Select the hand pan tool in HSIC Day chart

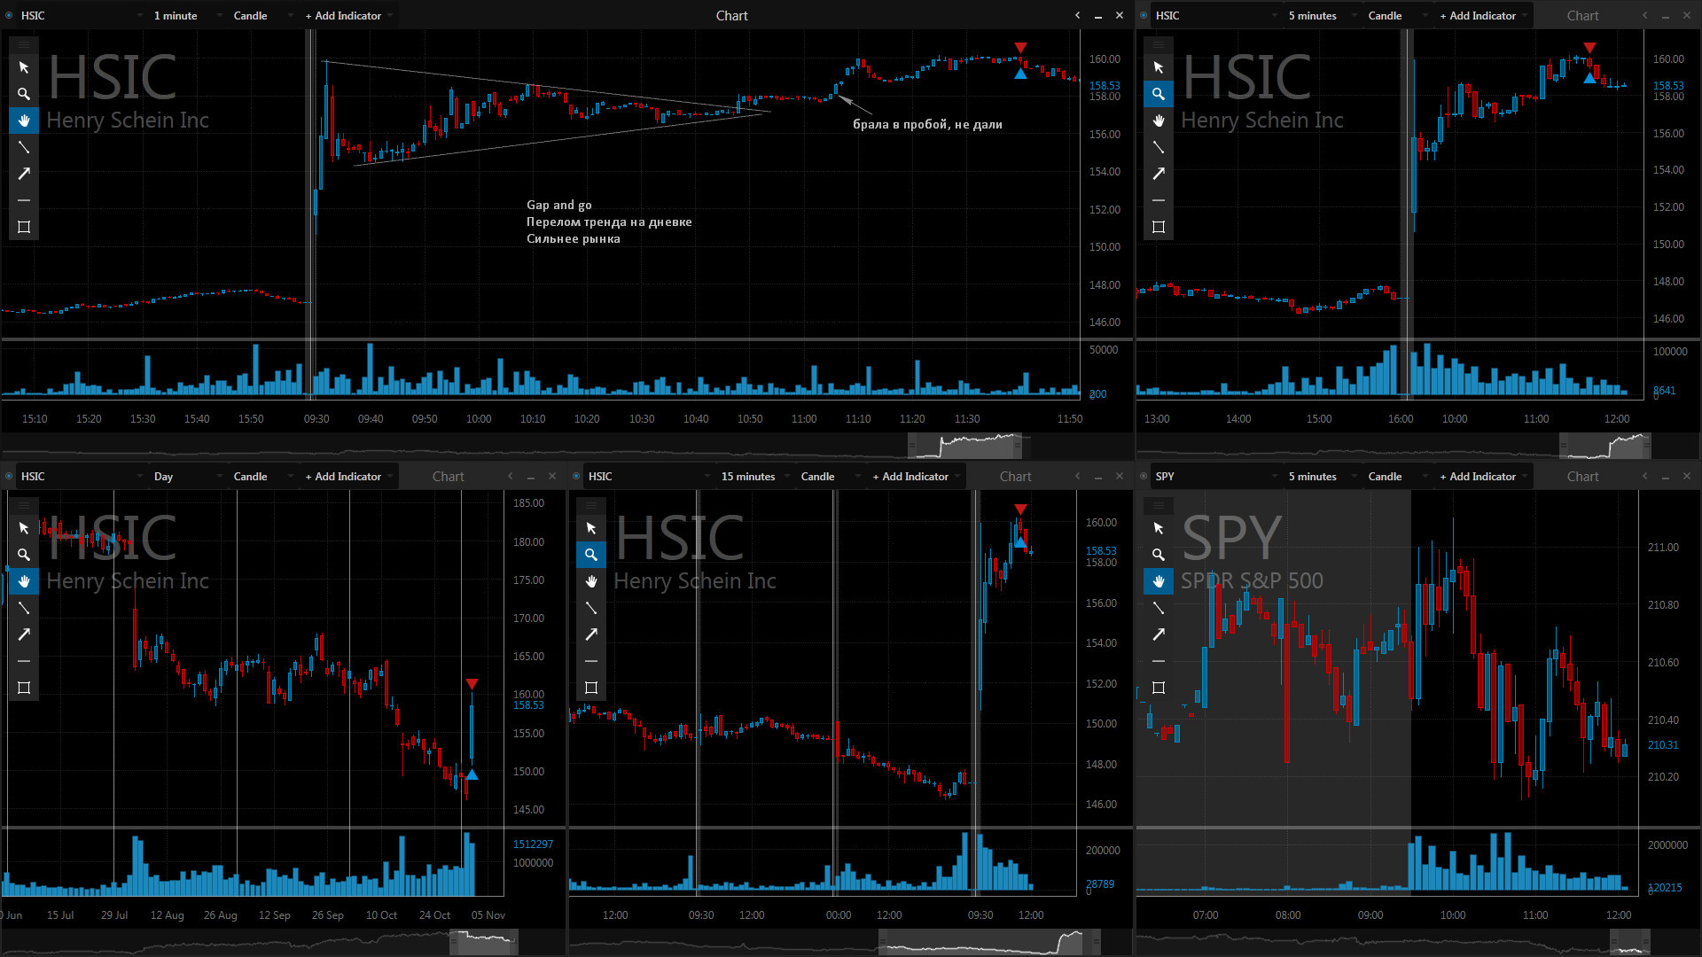(24, 581)
